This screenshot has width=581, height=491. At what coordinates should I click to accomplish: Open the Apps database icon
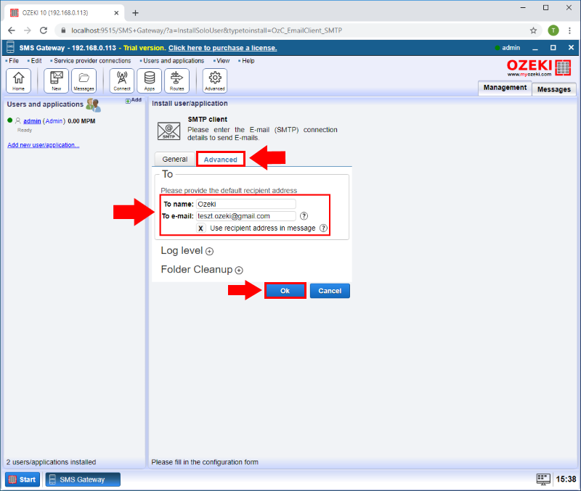point(150,81)
